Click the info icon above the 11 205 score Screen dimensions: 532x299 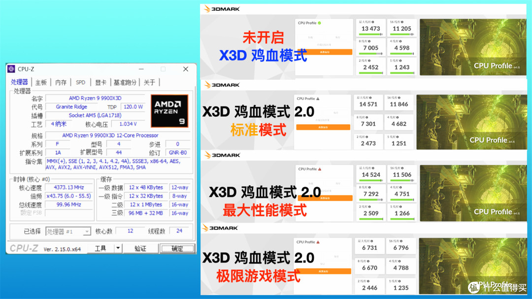[402, 22]
